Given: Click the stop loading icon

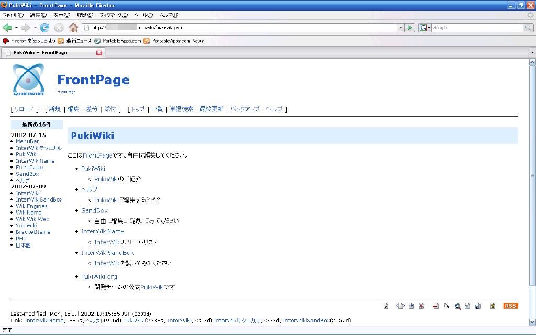Looking at the screenshot, I should 59,28.
